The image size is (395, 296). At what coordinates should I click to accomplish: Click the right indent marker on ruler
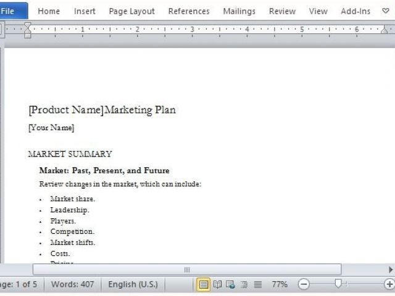(384, 30)
